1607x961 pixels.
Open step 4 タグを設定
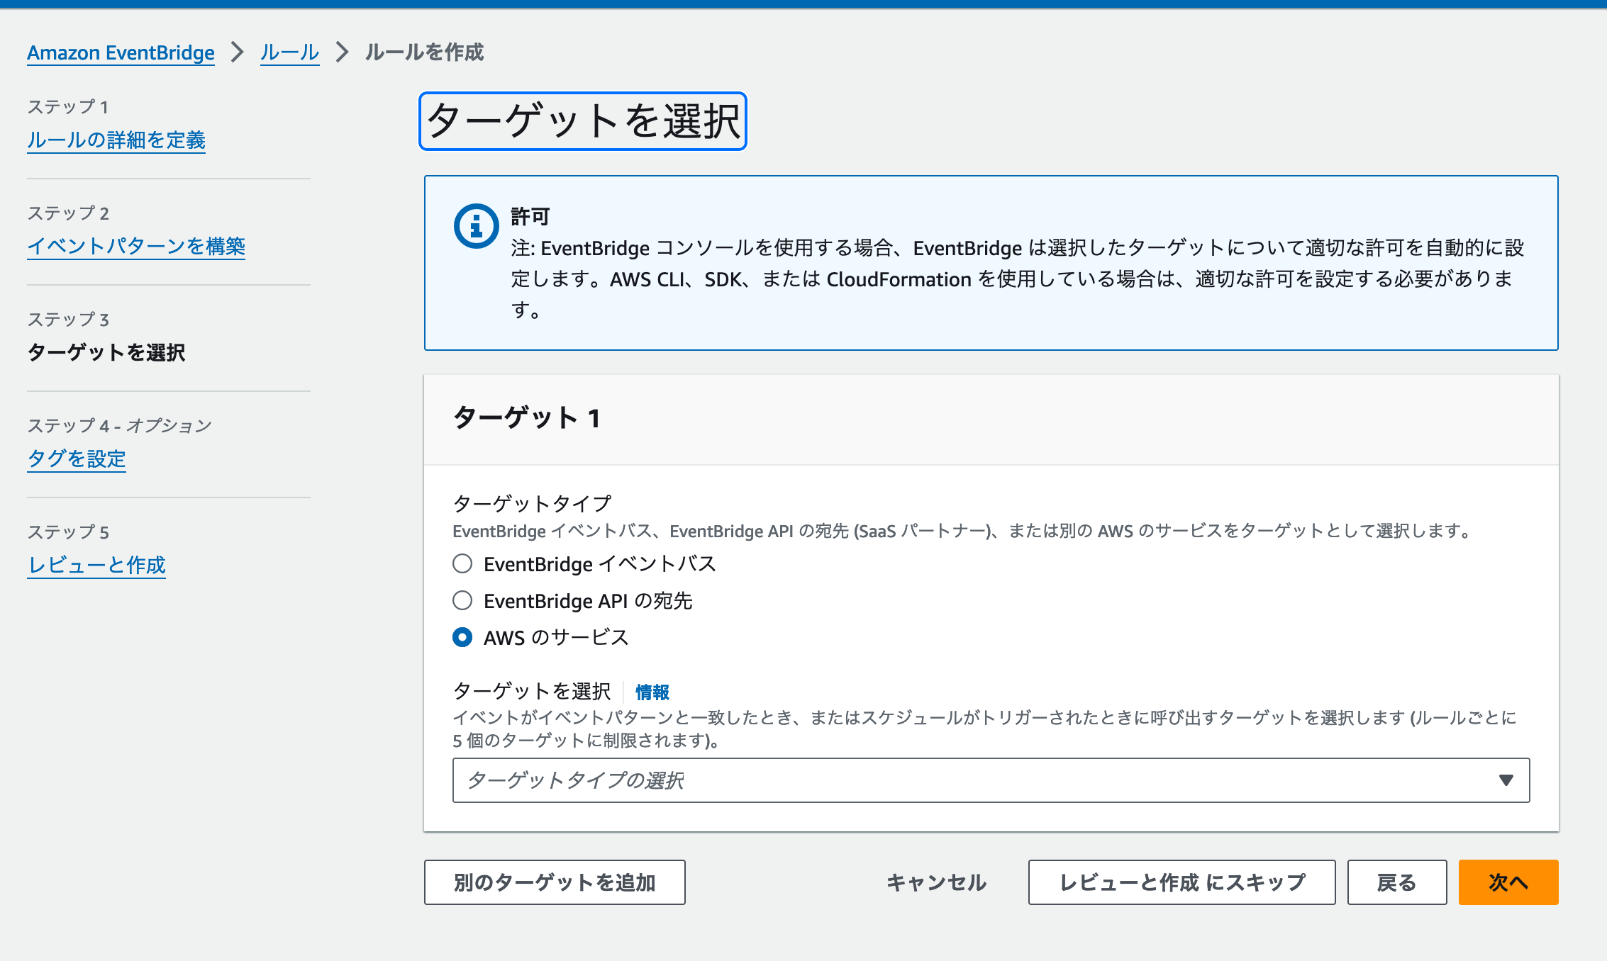(x=77, y=459)
